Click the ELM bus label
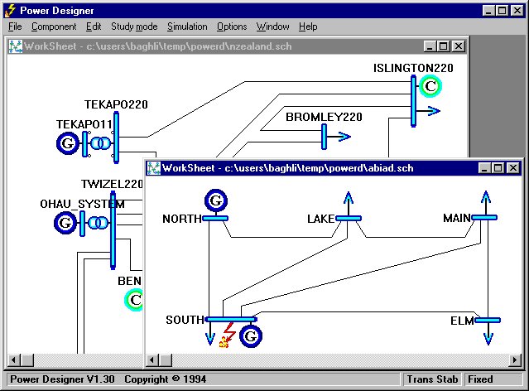 pos(462,321)
